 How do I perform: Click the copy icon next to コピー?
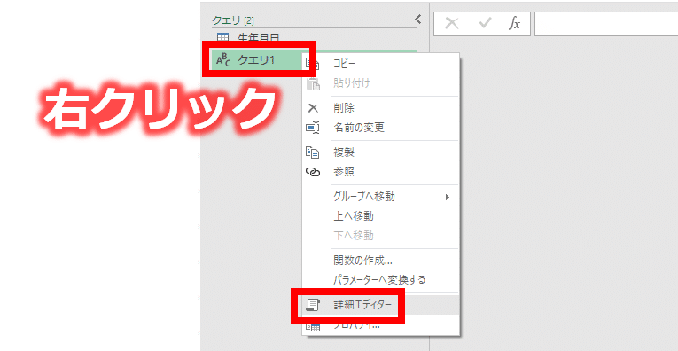pos(313,64)
